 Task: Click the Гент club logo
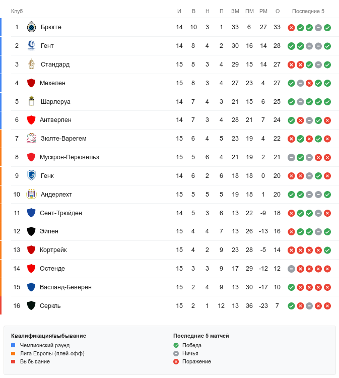coord(31,46)
